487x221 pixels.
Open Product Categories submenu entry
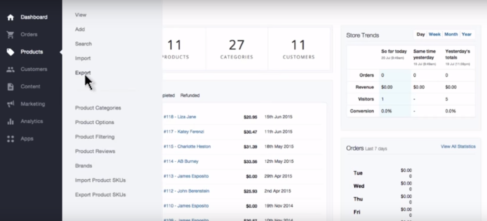[98, 108]
